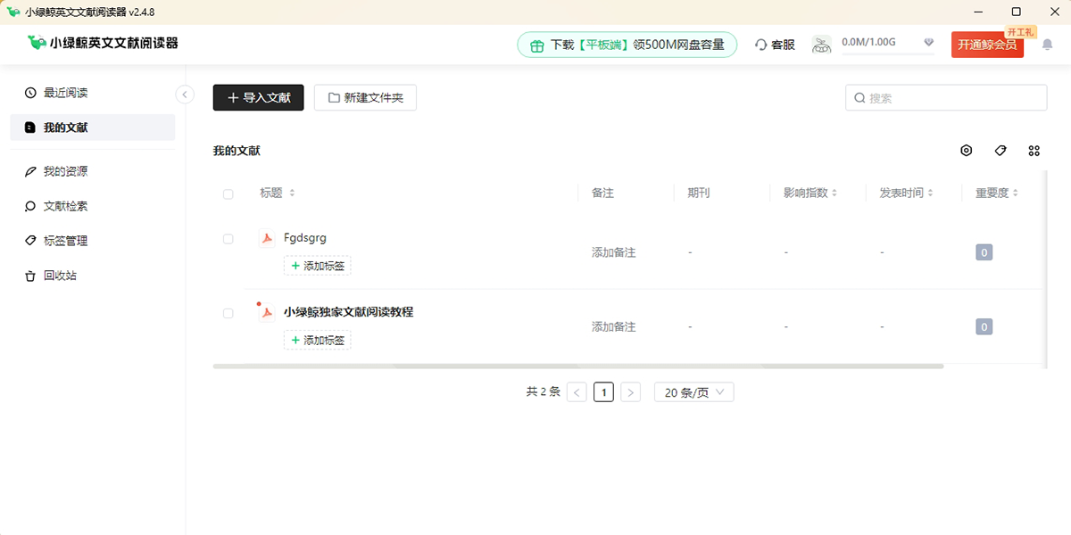The height and width of the screenshot is (535, 1071).
Task: Click 开通鲸会员 to open membership
Action: pos(987,43)
